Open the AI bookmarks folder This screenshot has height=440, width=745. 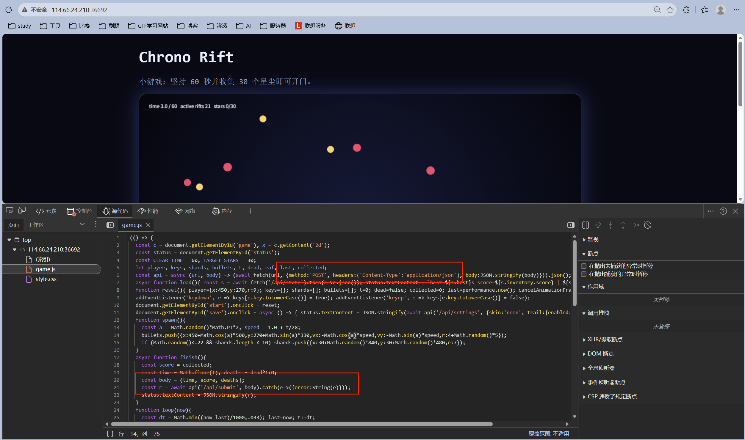click(244, 26)
